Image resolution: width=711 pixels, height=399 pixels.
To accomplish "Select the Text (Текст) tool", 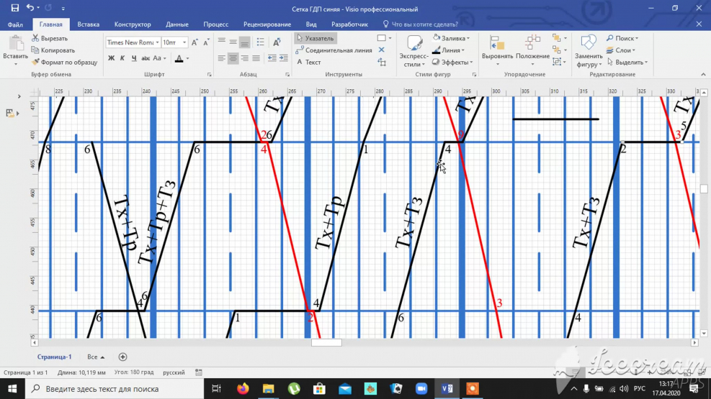I will 308,62.
